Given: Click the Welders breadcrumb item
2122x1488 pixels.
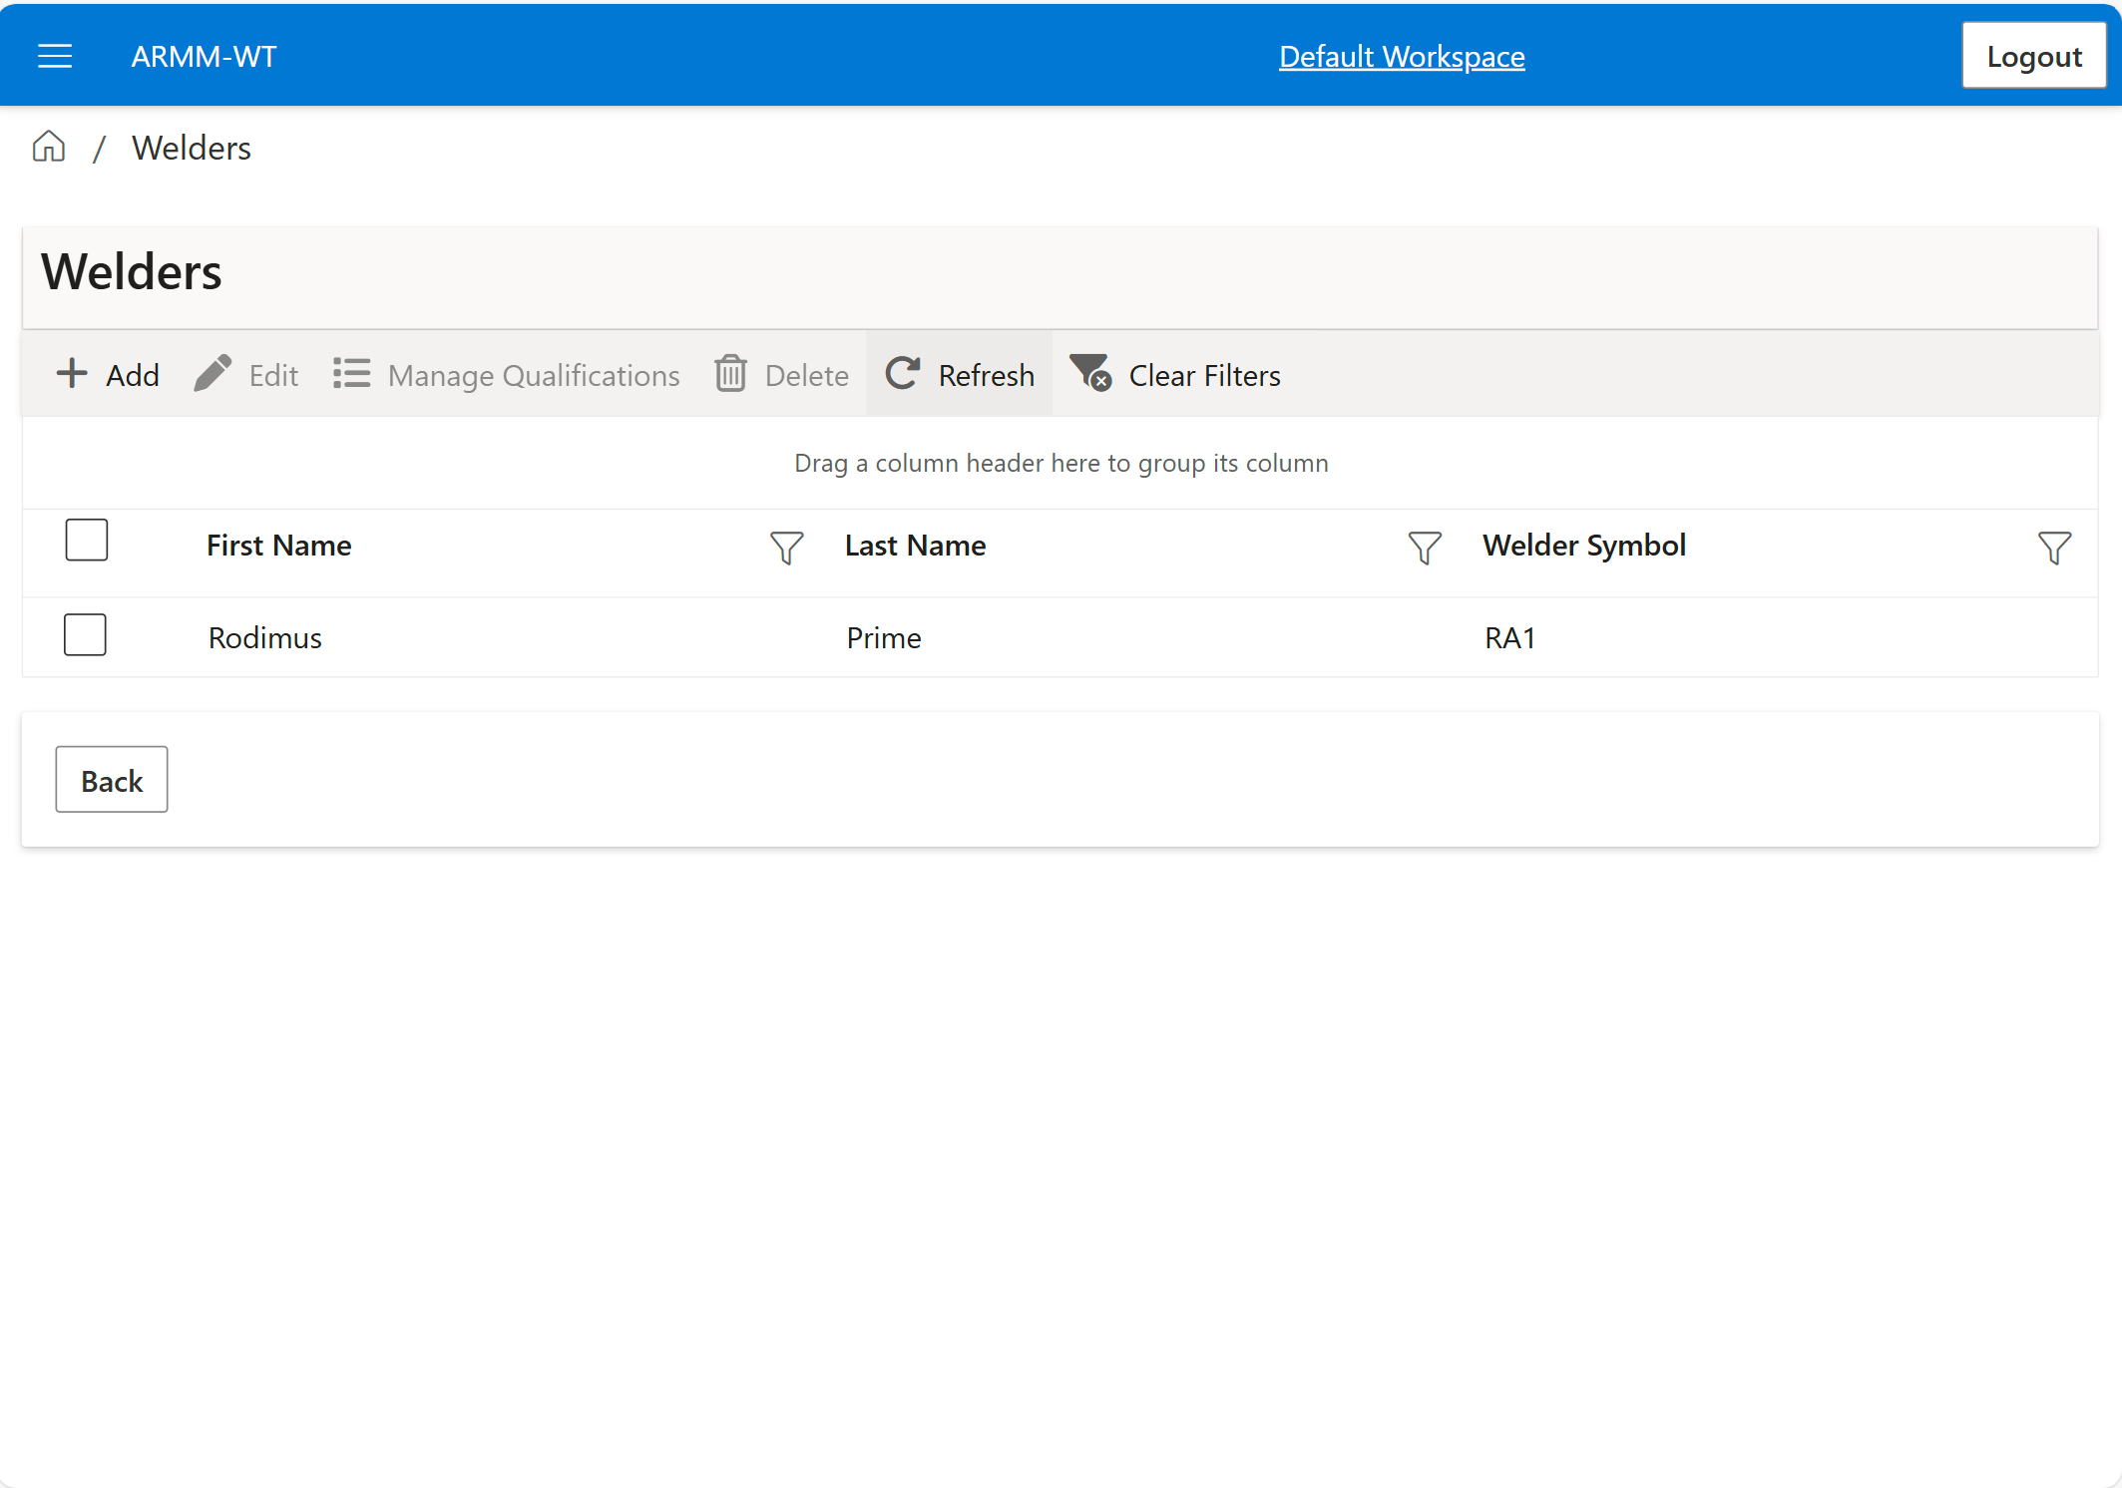Looking at the screenshot, I should [192, 148].
